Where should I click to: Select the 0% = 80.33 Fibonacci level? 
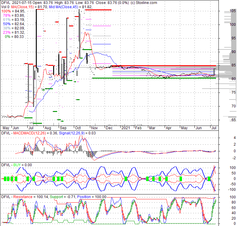pos(14,36)
